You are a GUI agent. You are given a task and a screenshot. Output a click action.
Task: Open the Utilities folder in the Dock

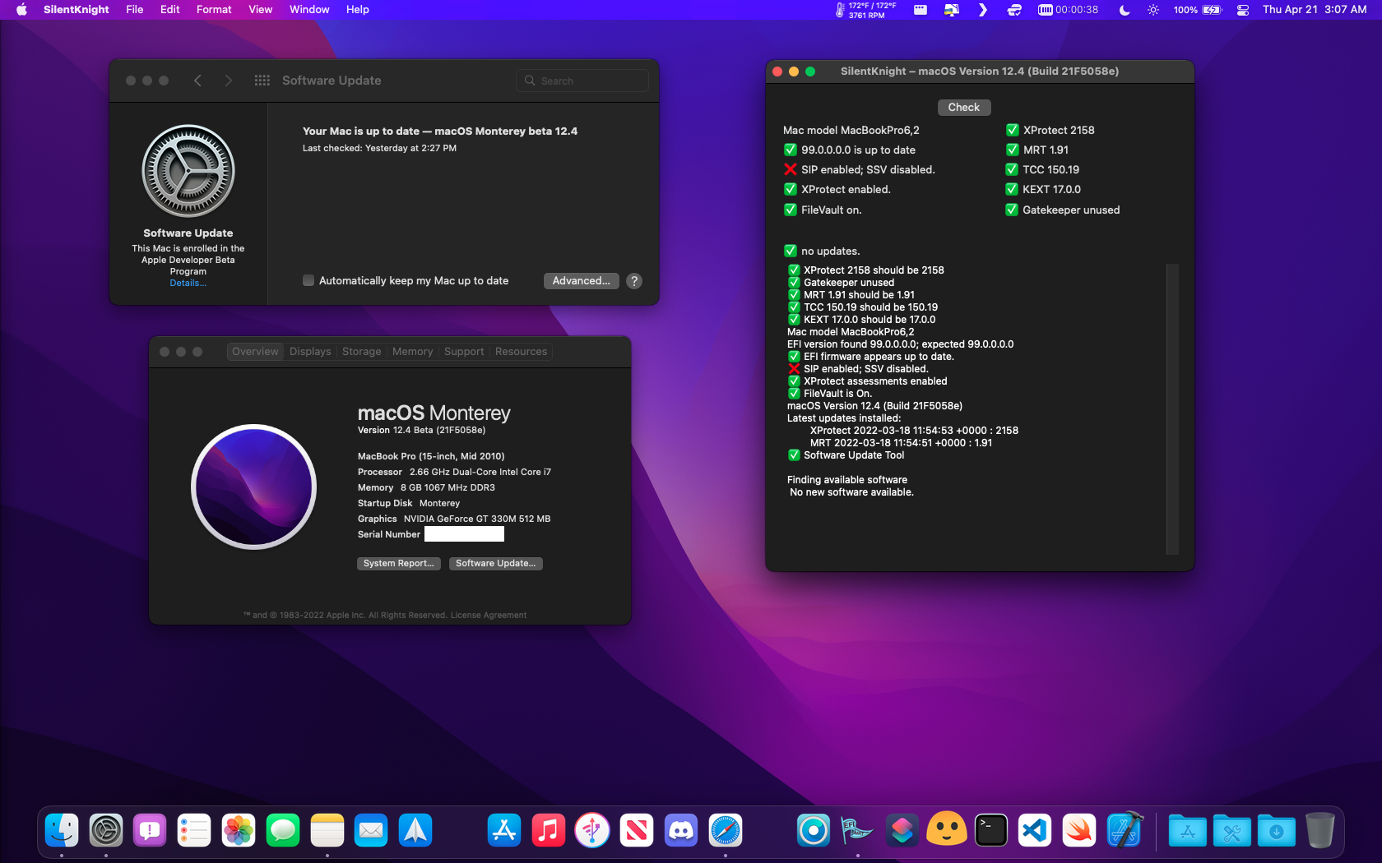(x=1232, y=830)
